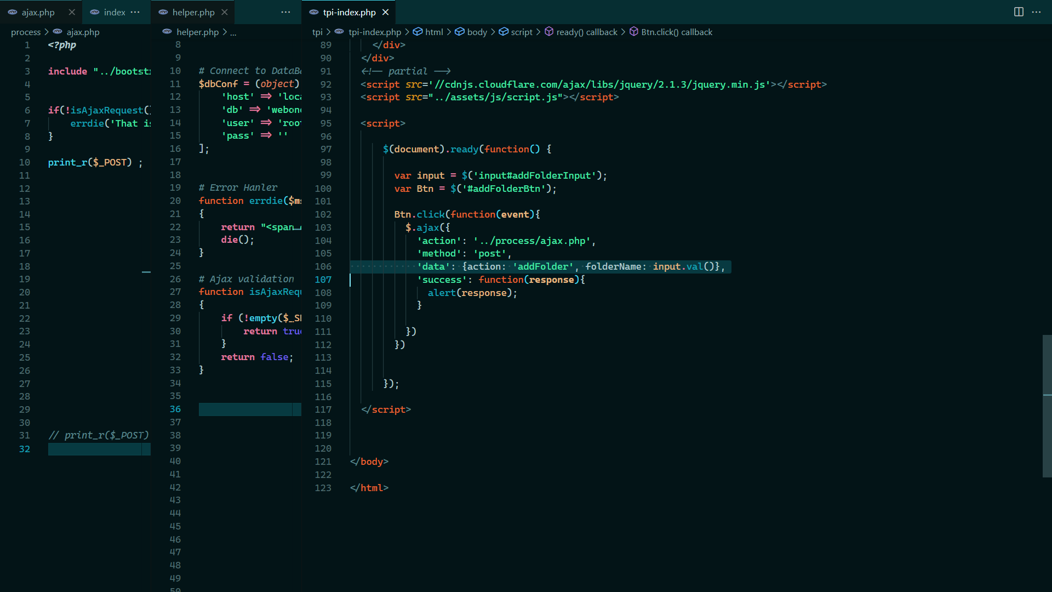1052x592 pixels.
Task: Click 'var input' declaration line
Action: pyautogui.click(x=501, y=175)
